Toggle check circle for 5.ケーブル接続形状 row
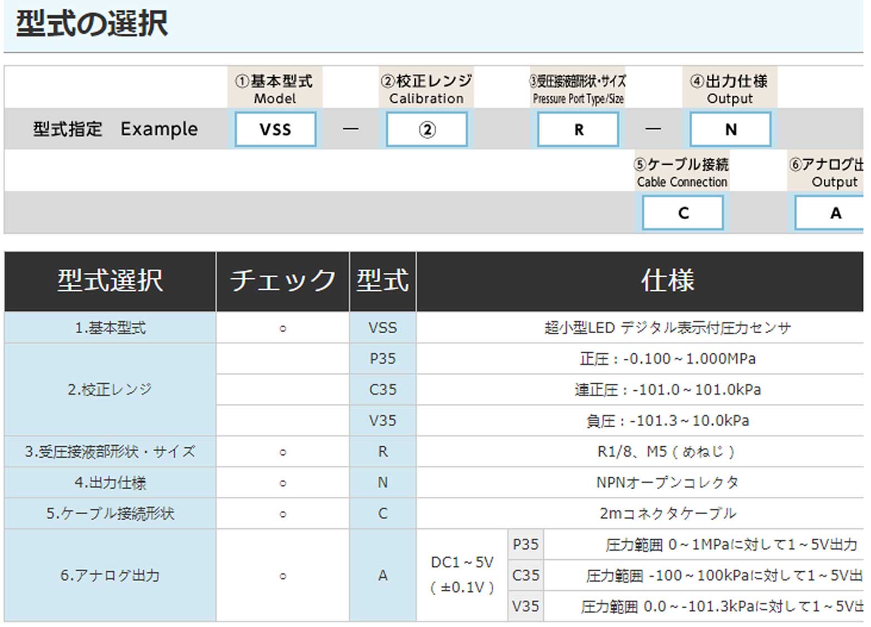Image resolution: width=871 pixels, height=627 pixels. pos(283,514)
